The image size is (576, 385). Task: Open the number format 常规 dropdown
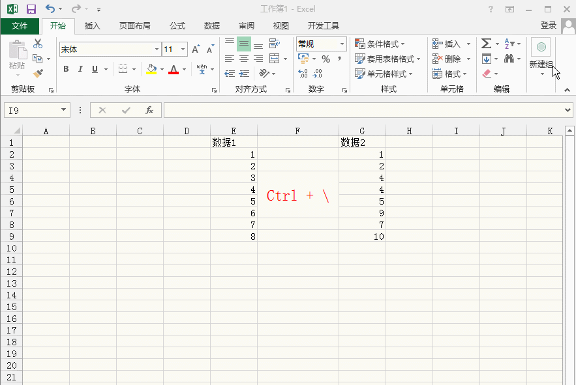342,44
